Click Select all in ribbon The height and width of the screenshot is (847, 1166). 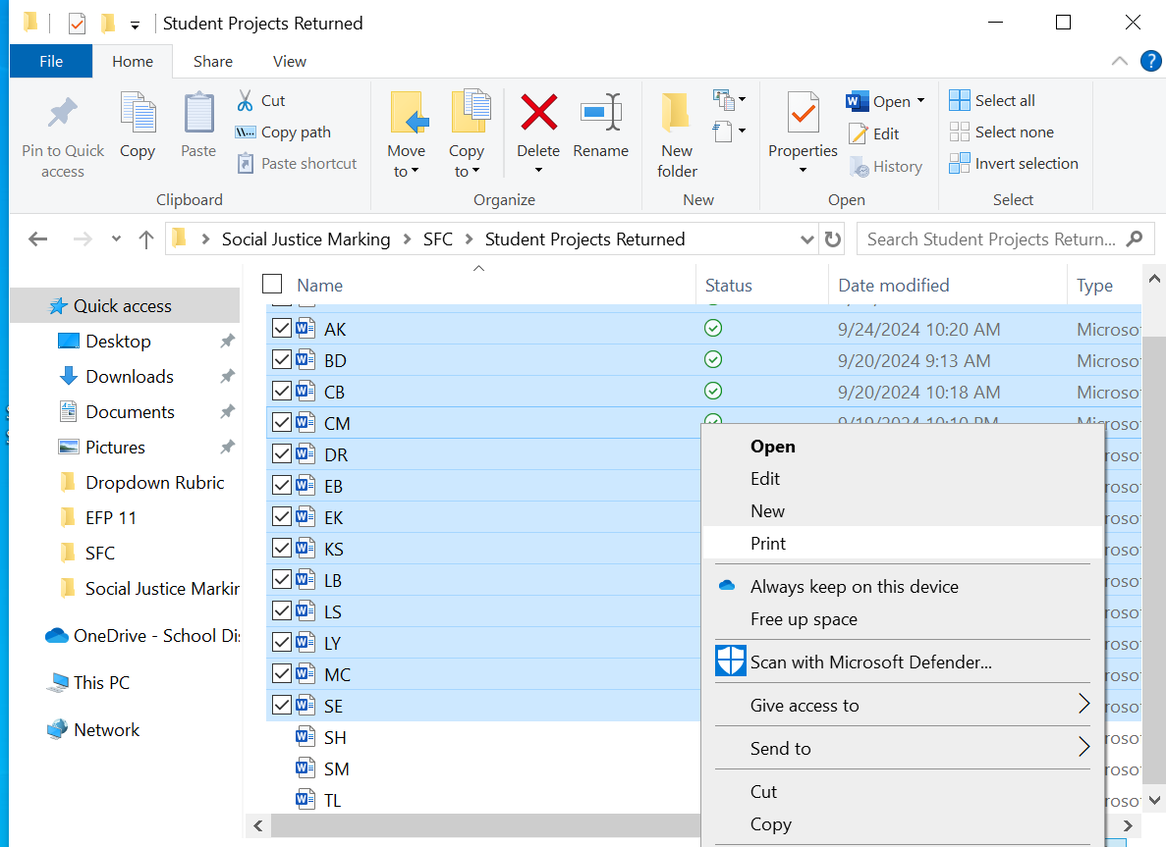(x=992, y=100)
